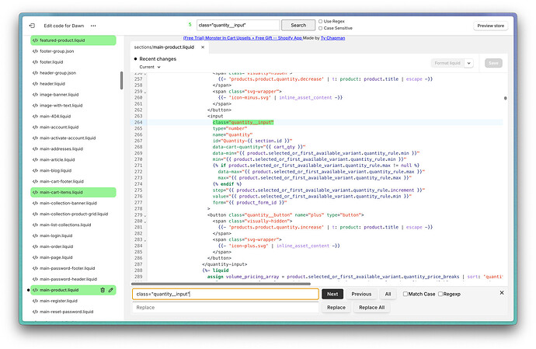The width and height of the screenshot is (536, 349).
Task: Open the three-dots more actions menu
Action: 93,26
